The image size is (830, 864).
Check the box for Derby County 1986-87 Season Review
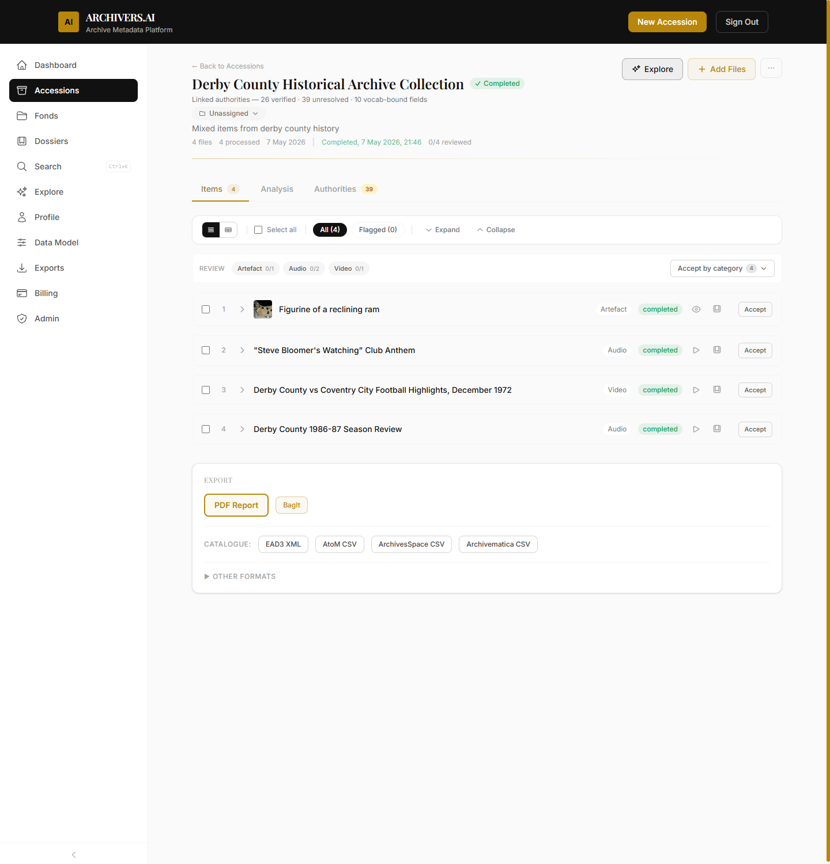tap(206, 429)
